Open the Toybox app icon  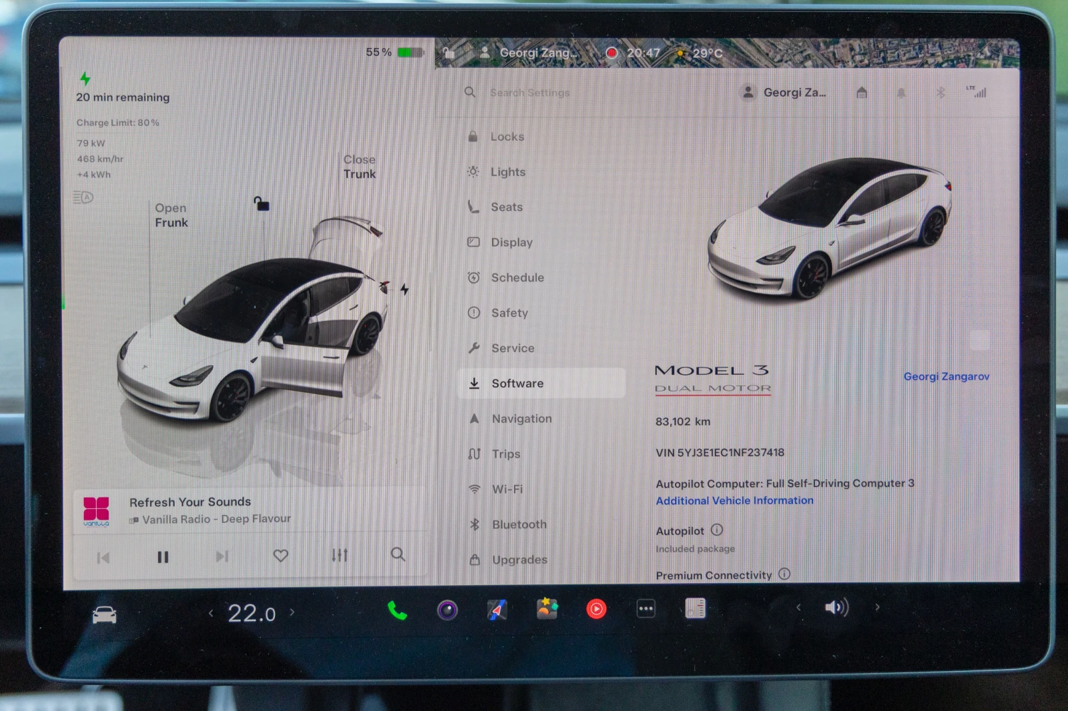(547, 609)
